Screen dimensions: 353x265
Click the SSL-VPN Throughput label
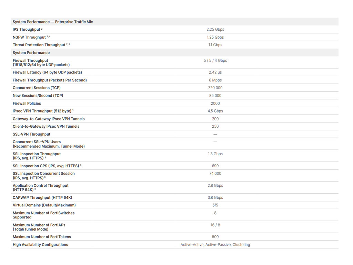[31, 134]
